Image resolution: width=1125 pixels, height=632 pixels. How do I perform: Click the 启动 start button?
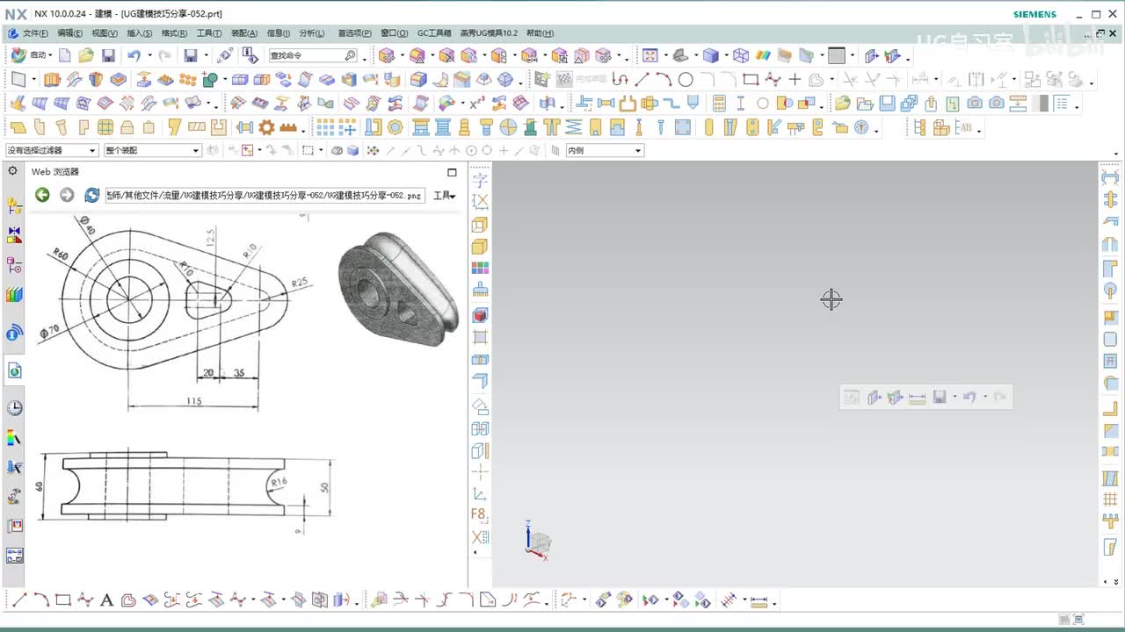(31, 55)
